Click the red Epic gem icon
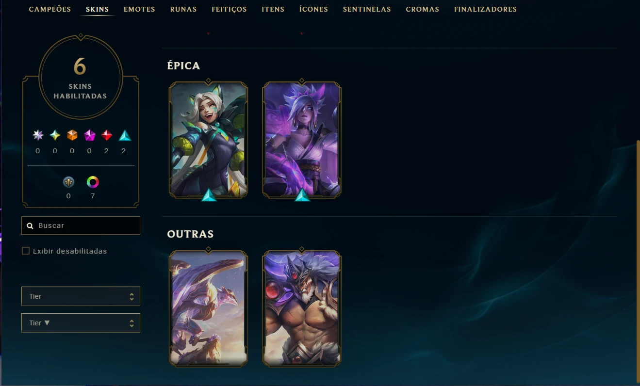640x386 pixels. point(107,135)
